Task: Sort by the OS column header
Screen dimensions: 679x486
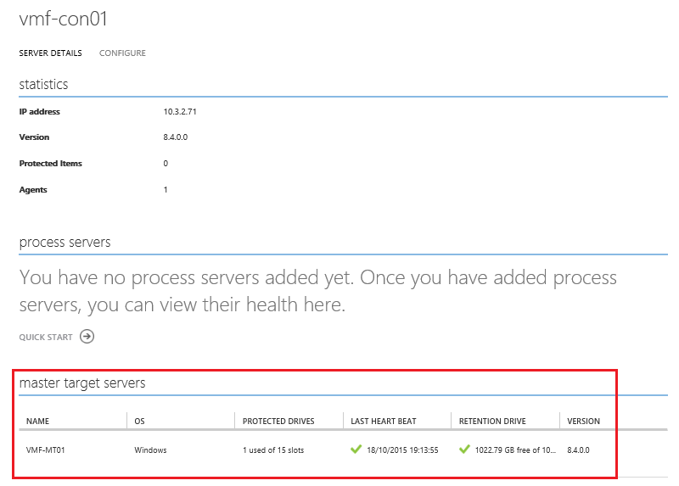Action: click(x=140, y=422)
